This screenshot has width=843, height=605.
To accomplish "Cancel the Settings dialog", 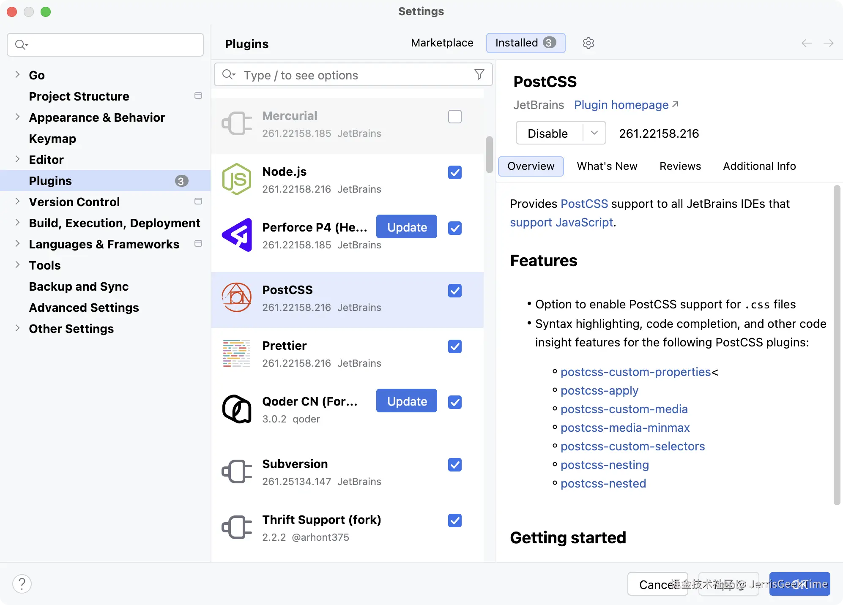I will pos(657,584).
